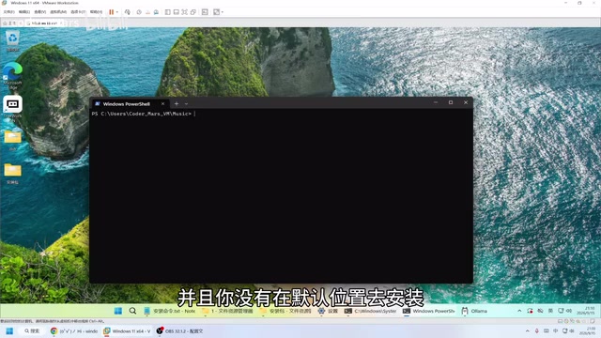Open the Recycle Bin desktop icon
This screenshot has height=338, width=601.
[12, 41]
